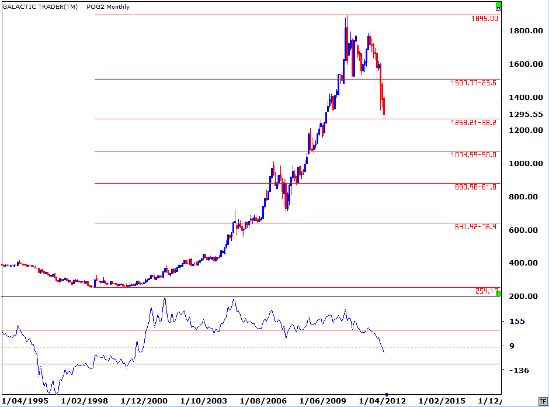Select the 1507.77-23.6 retracement label
This screenshot has width=549, height=407.
point(474,83)
